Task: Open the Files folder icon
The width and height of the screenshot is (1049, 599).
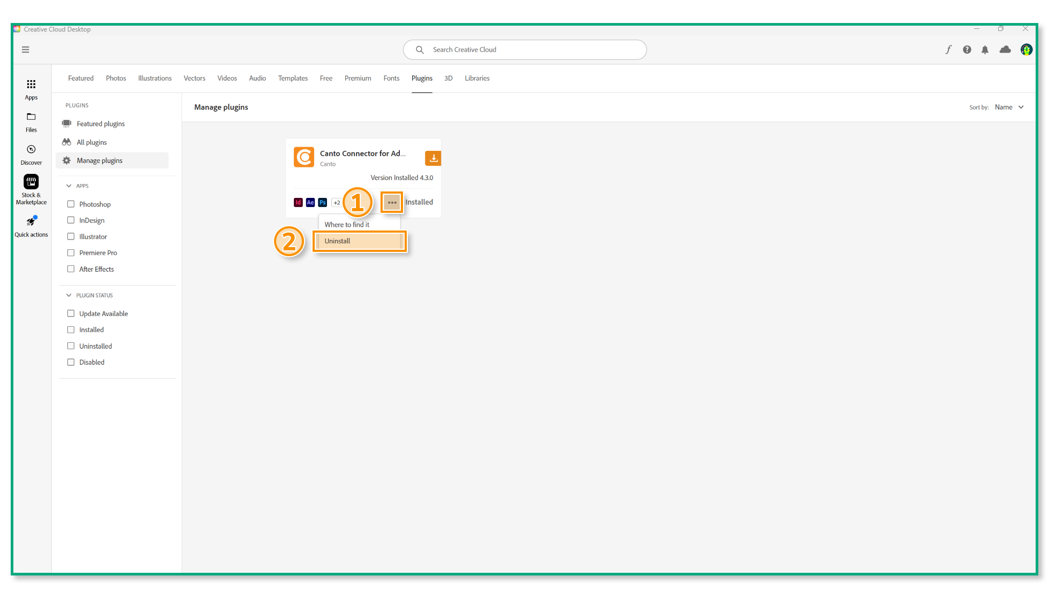Action: [31, 117]
